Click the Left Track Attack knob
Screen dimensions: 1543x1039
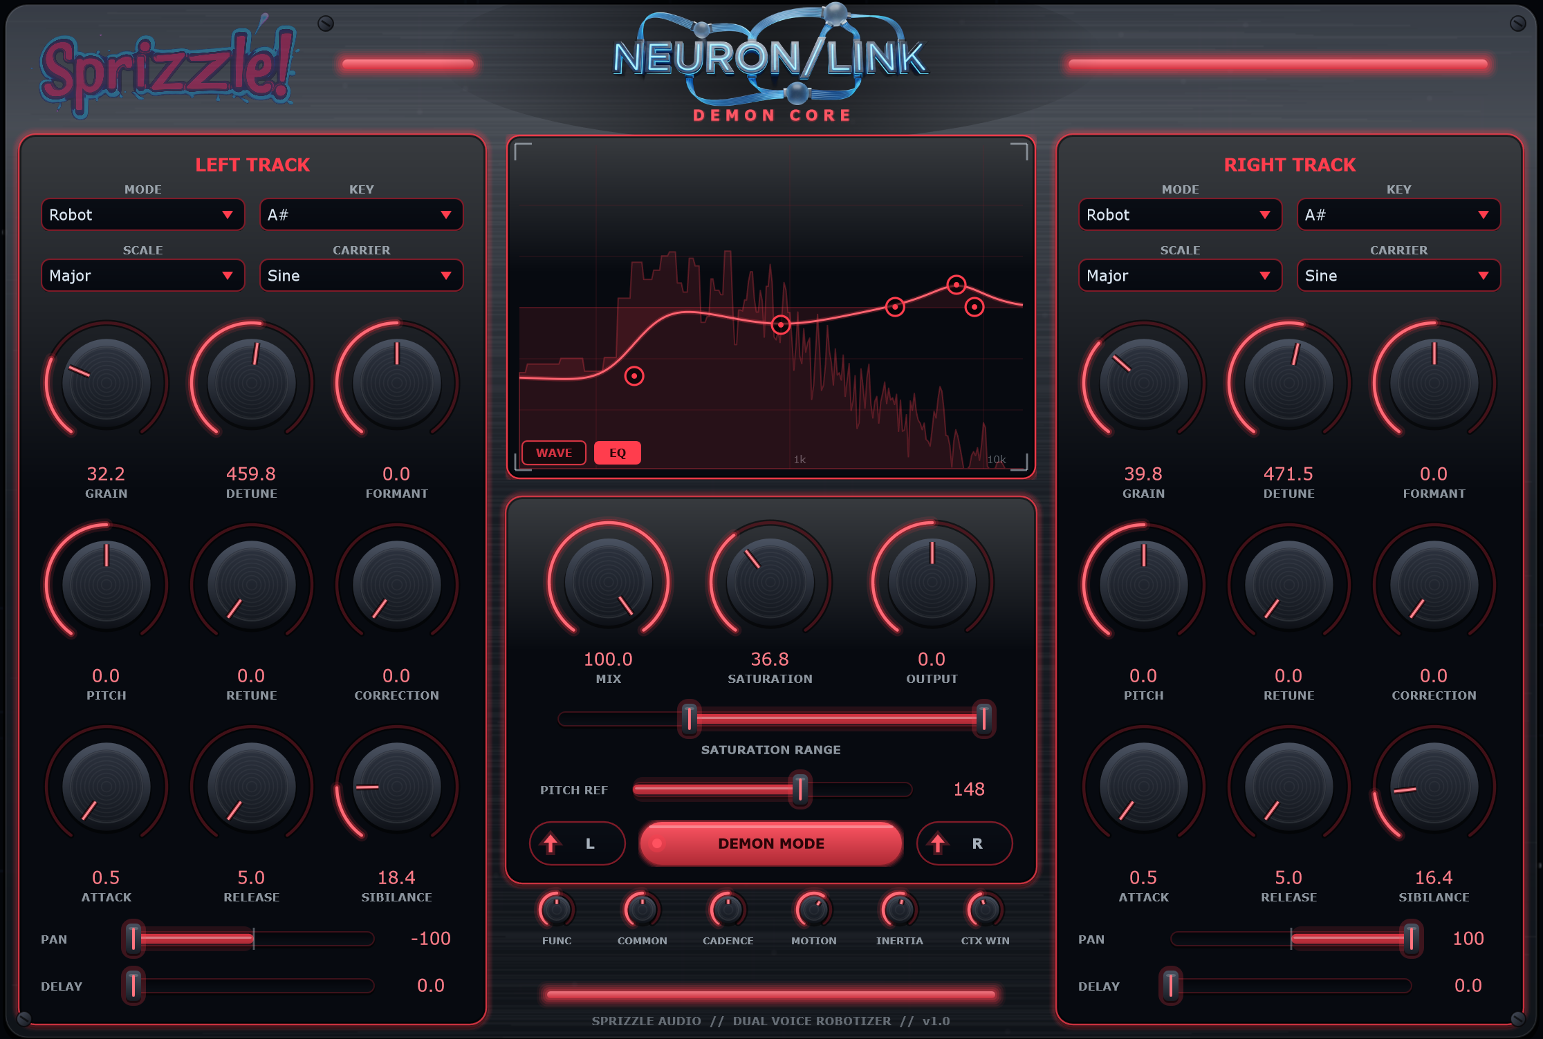(x=107, y=787)
